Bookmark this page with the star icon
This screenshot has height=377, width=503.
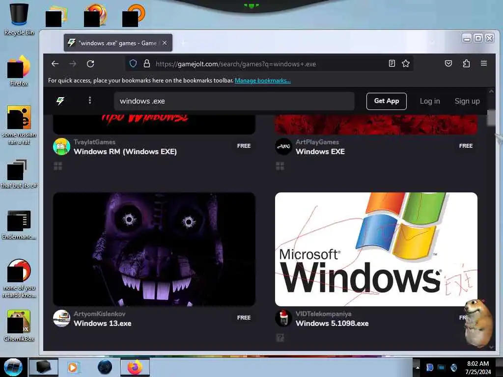pos(405,63)
